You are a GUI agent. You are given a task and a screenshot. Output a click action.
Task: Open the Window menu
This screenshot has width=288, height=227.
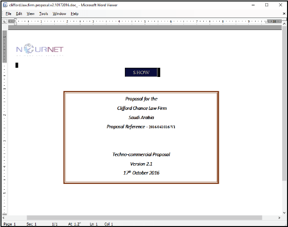pyautogui.click(x=60, y=14)
